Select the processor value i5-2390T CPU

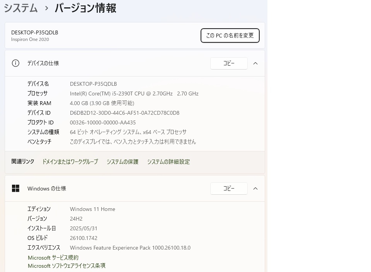click(134, 93)
